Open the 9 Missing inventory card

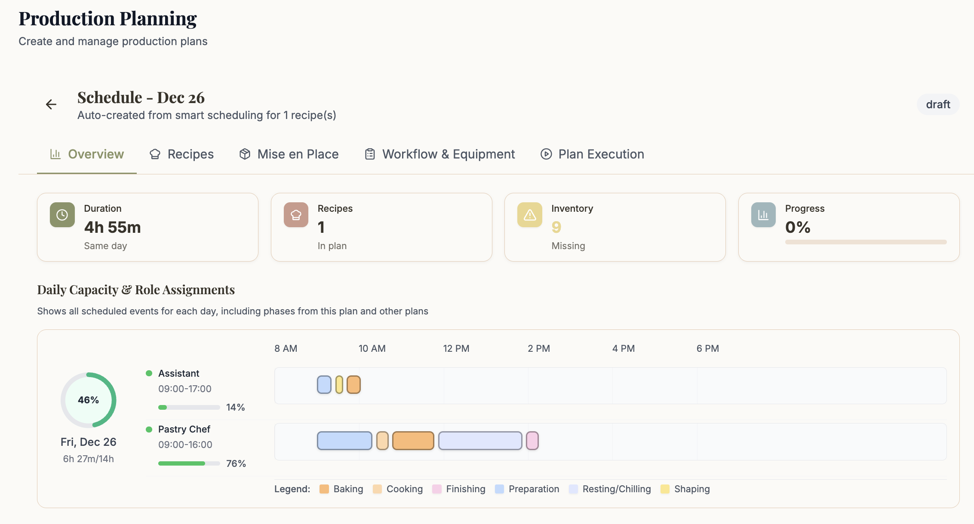(x=615, y=227)
